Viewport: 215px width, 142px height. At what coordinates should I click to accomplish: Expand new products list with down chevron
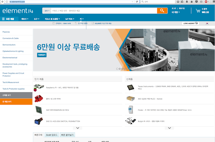tap(169, 128)
